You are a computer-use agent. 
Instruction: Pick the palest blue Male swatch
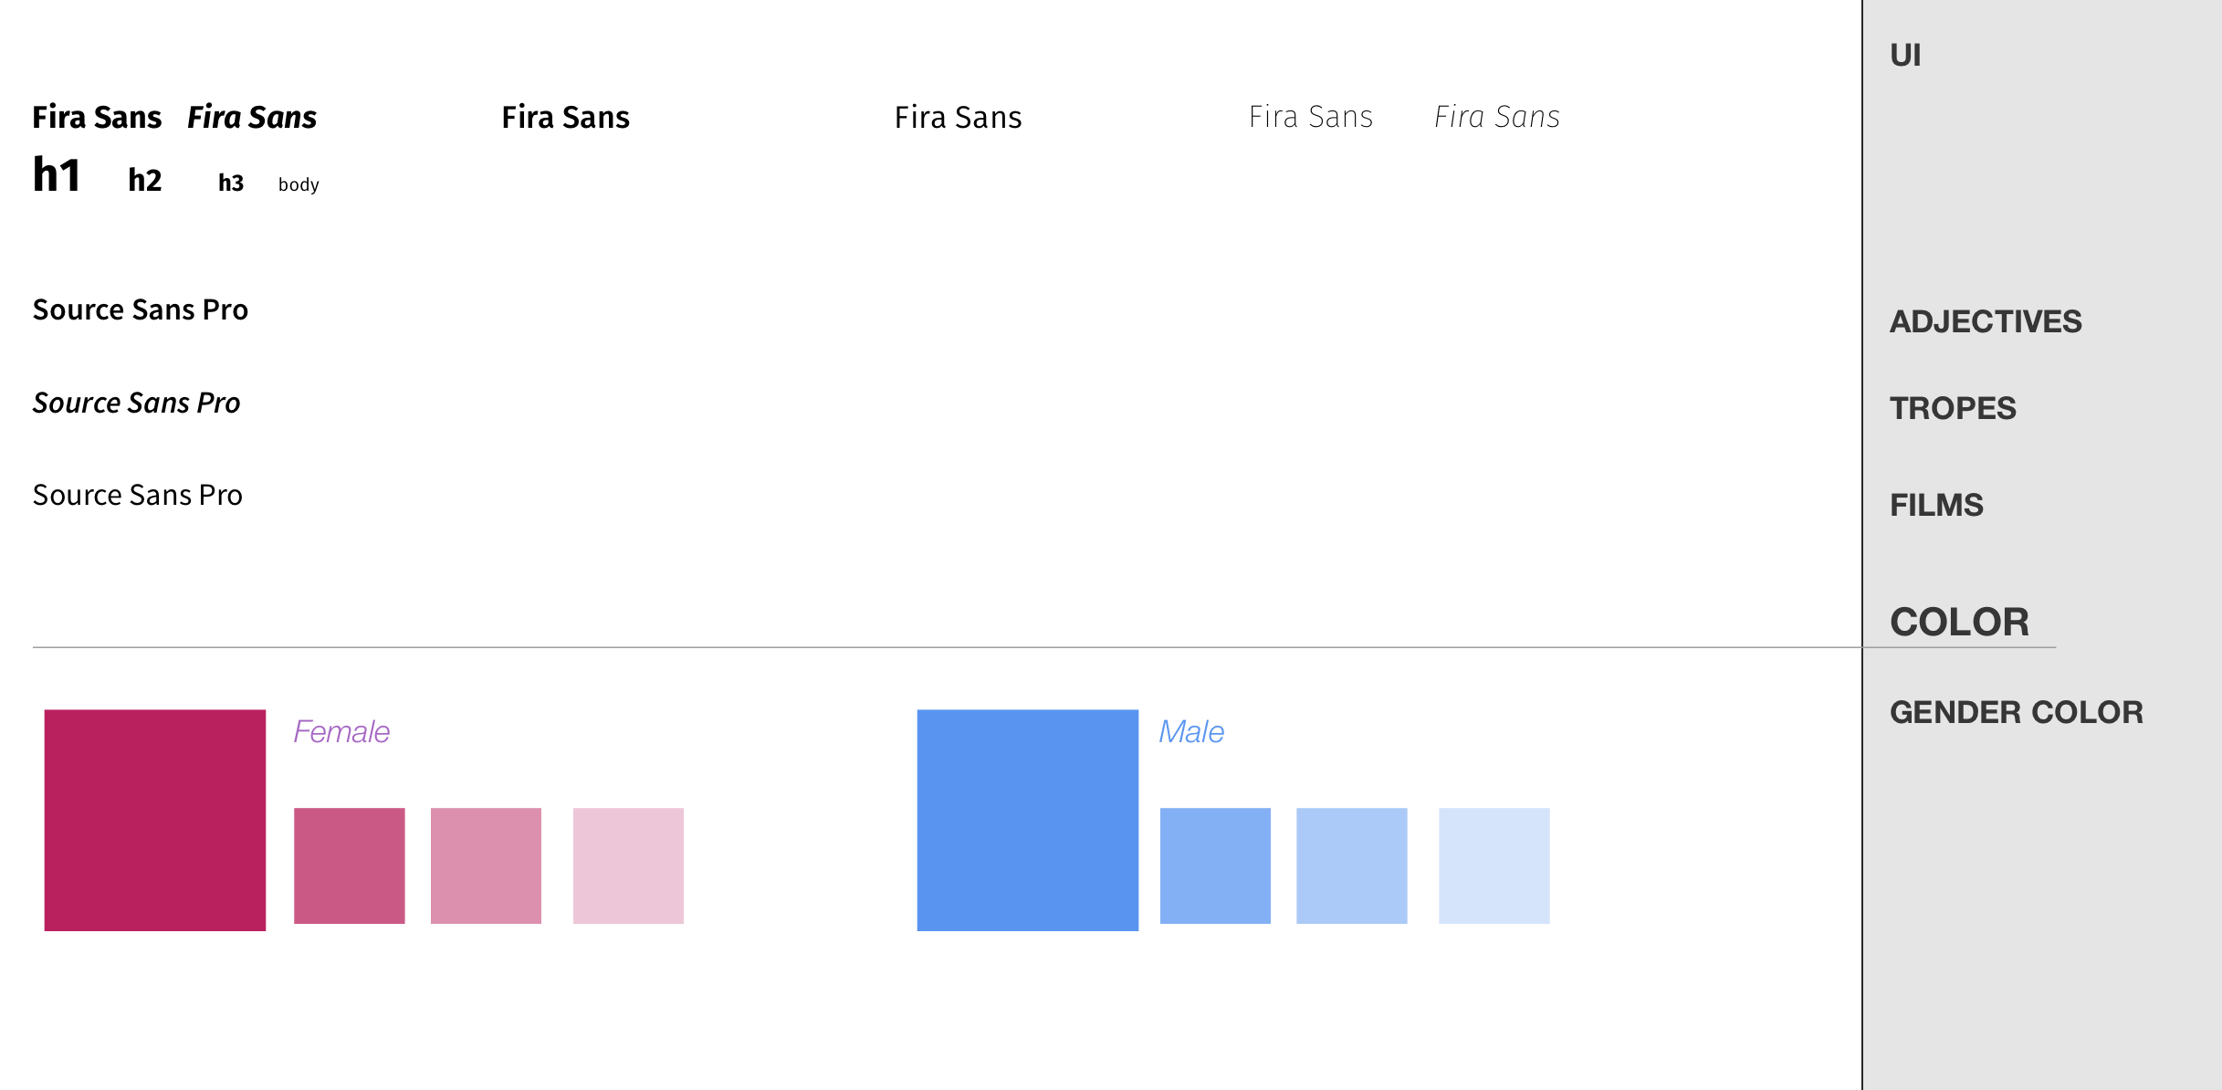[1494, 865]
